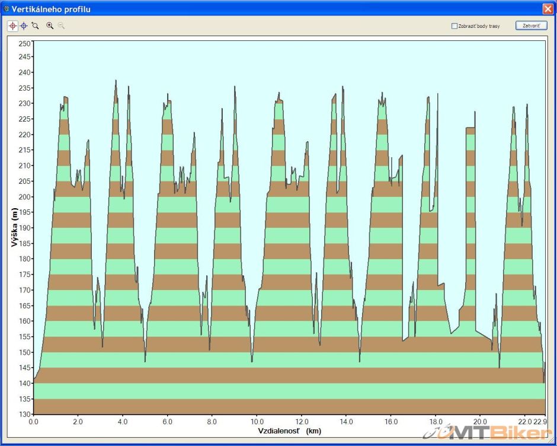Click the 10.0 km distance axis tick
Image resolution: width=557 pixels, height=446 pixels.
(x=257, y=422)
